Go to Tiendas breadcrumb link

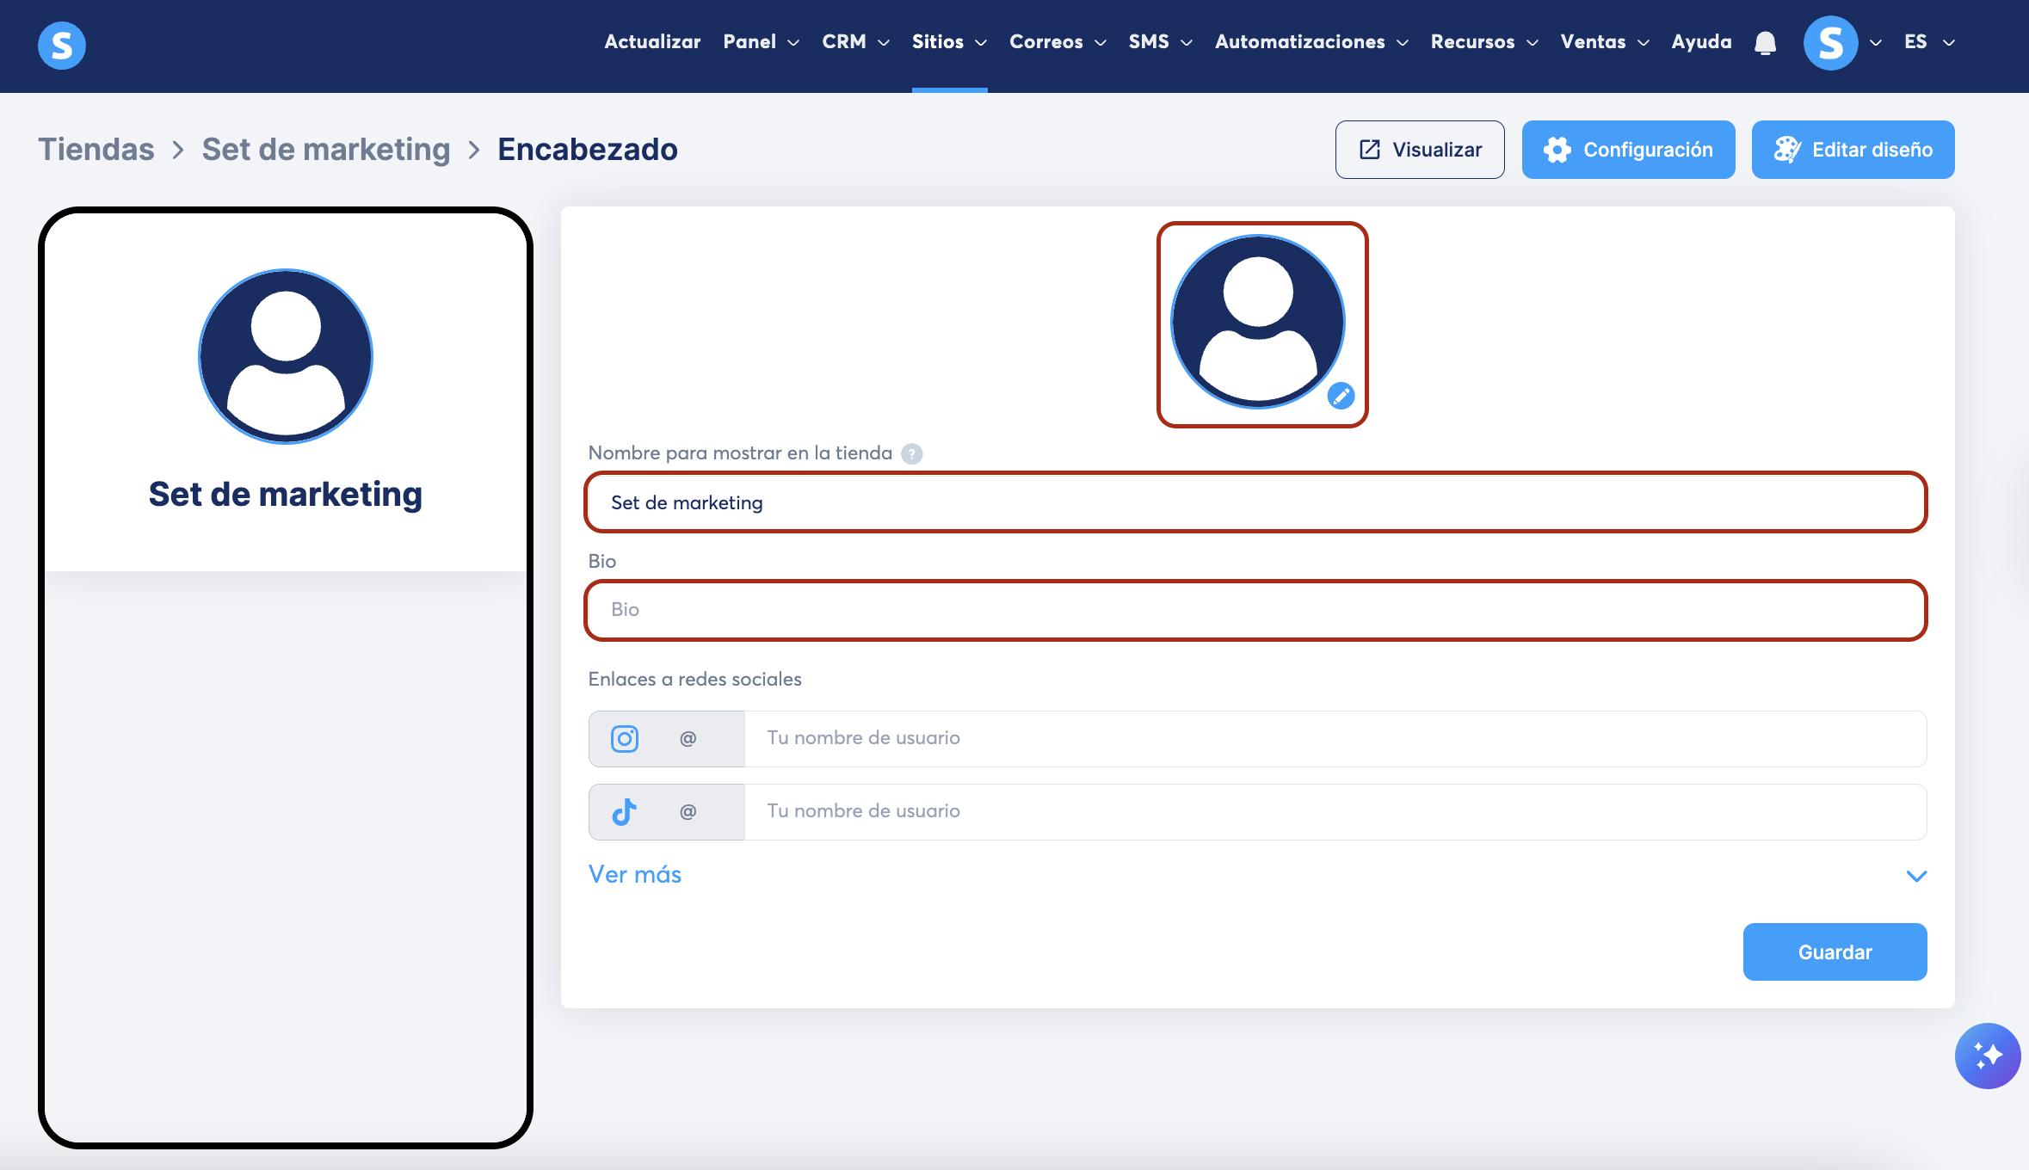pyautogui.click(x=96, y=150)
